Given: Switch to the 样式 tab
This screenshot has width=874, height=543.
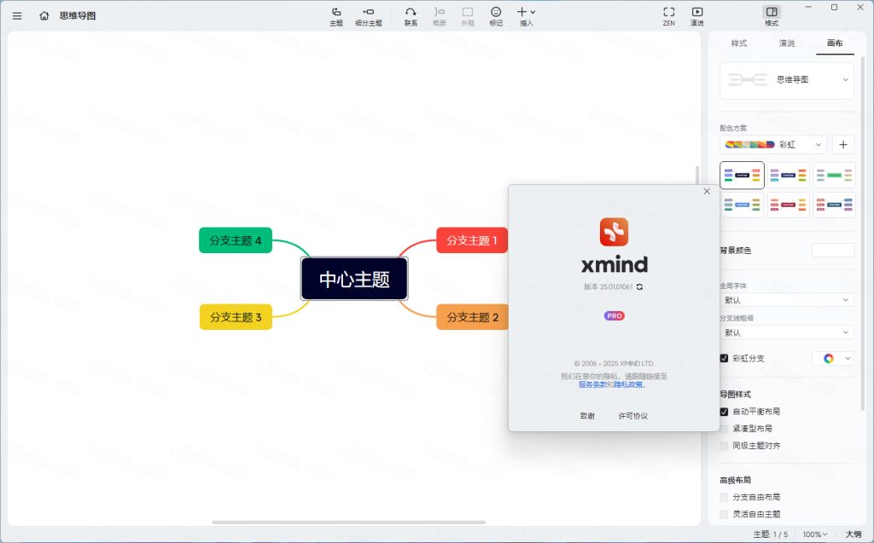Looking at the screenshot, I should click(x=739, y=43).
